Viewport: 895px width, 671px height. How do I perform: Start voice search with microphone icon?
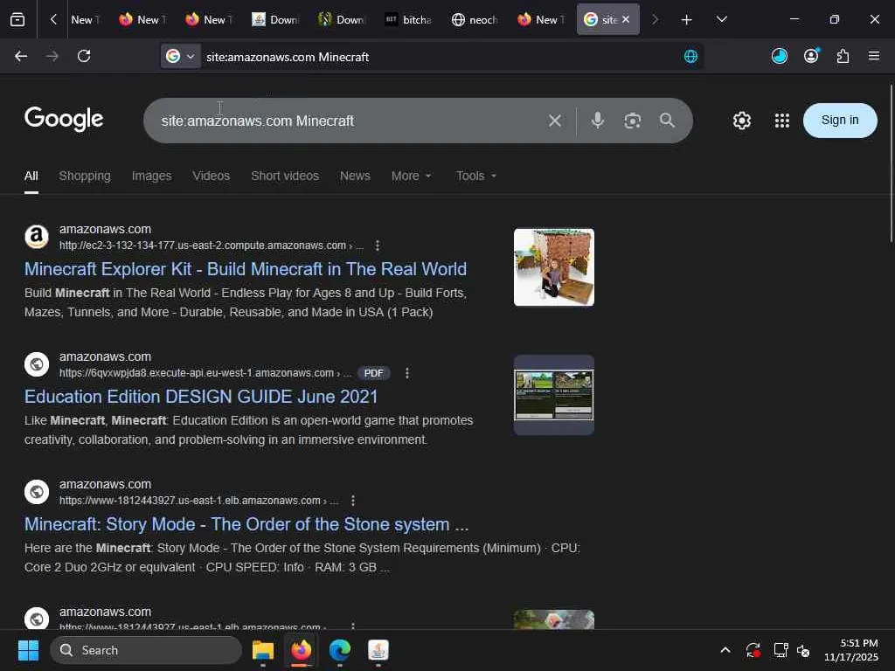pyautogui.click(x=598, y=121)
